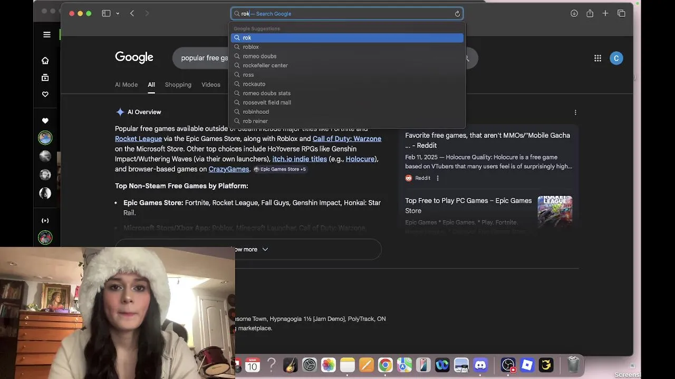Toggle the Safari sidebar button
675x379 pixels.
click(x=106, y=13)
